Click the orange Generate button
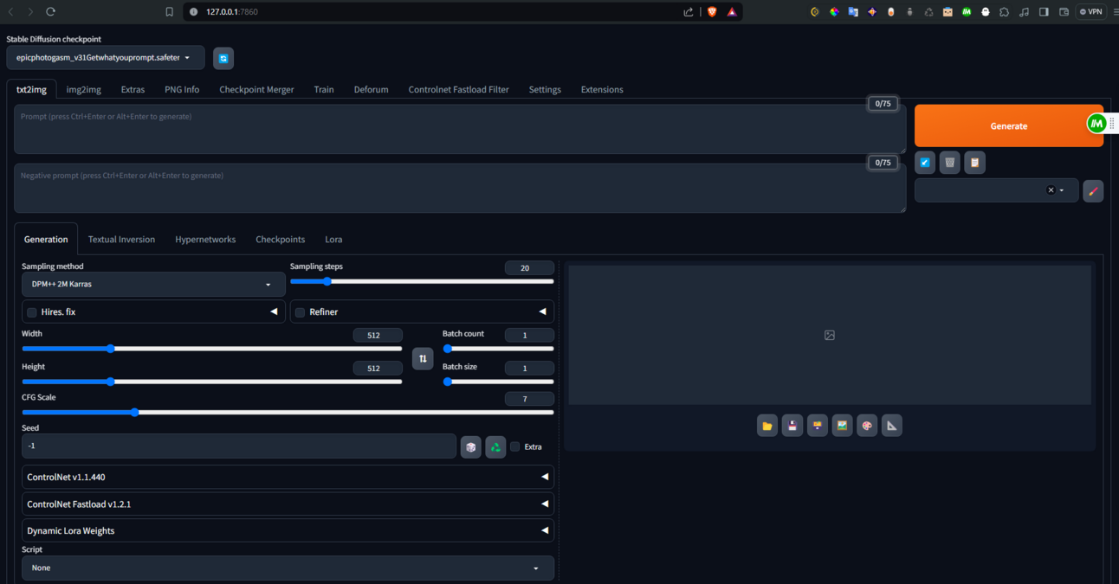 coord(1009,126)
